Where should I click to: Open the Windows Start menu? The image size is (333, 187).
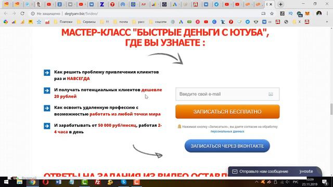(x=6, y=182)
